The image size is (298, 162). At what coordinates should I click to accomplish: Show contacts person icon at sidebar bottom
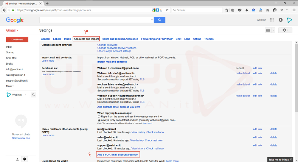tap(17, 159)
